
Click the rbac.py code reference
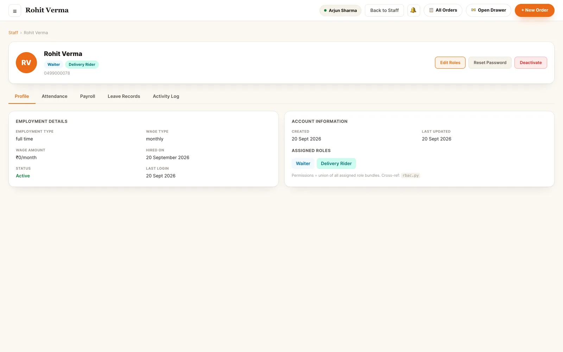[411, 176]
